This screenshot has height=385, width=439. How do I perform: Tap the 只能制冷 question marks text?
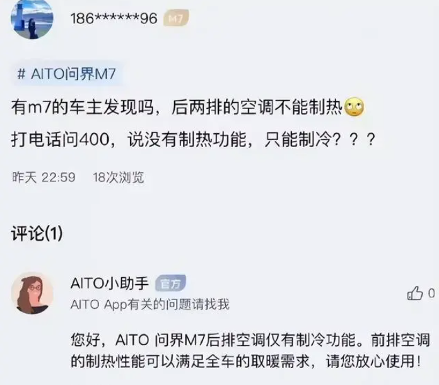coord(320,139)
